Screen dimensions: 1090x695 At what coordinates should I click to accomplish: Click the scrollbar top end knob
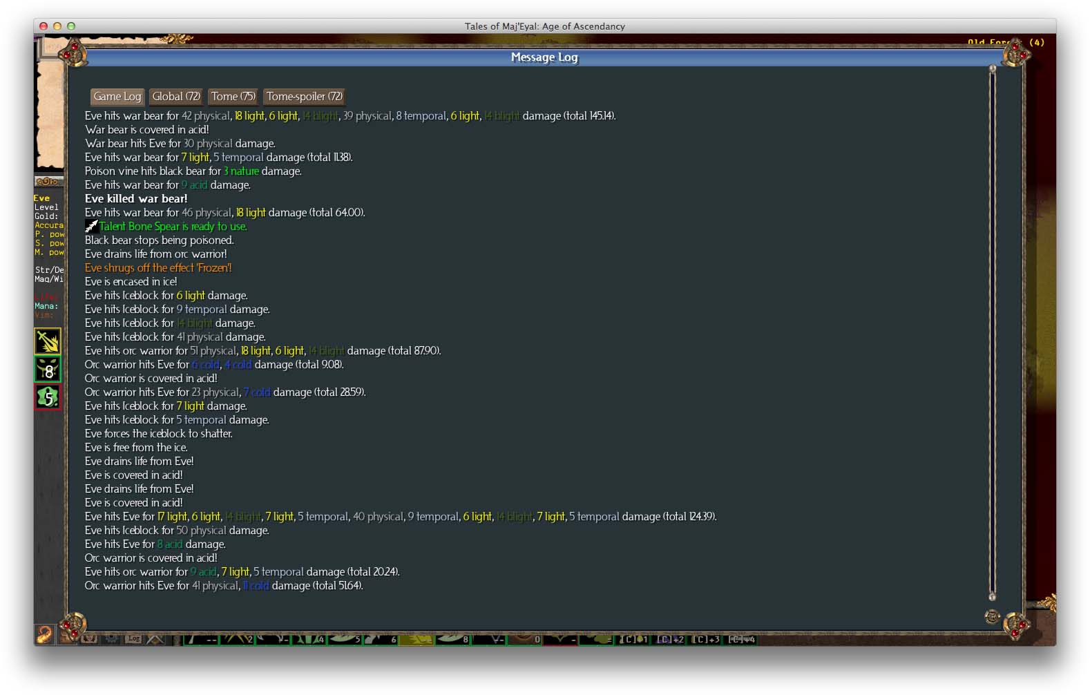(x=993, y=68)
